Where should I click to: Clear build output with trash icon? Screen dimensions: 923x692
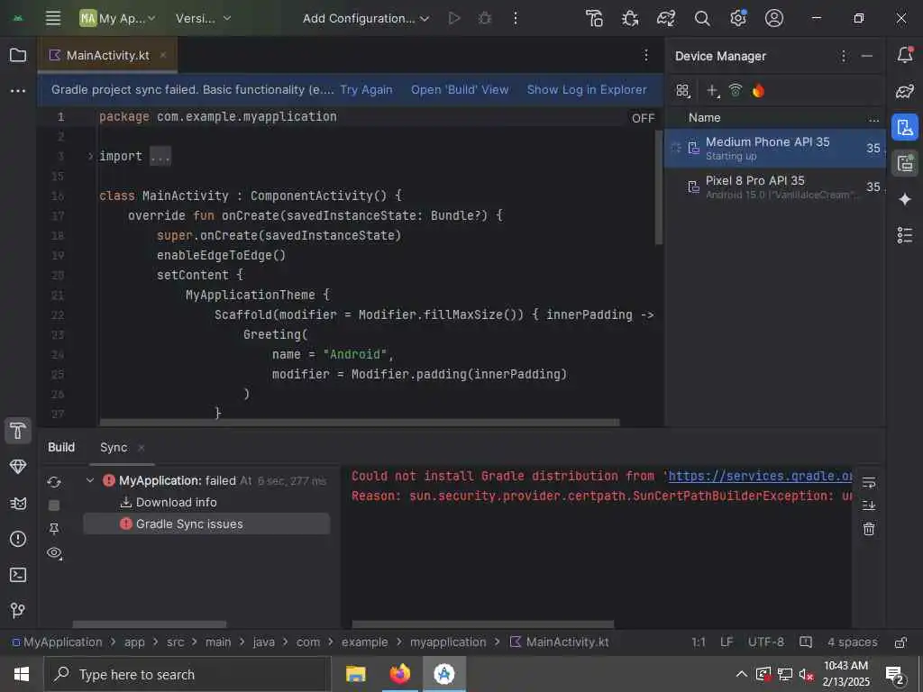(x=869, y=529)
